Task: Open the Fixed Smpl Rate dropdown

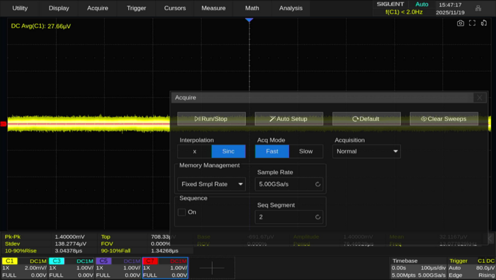Action: (x=211, y=184)
